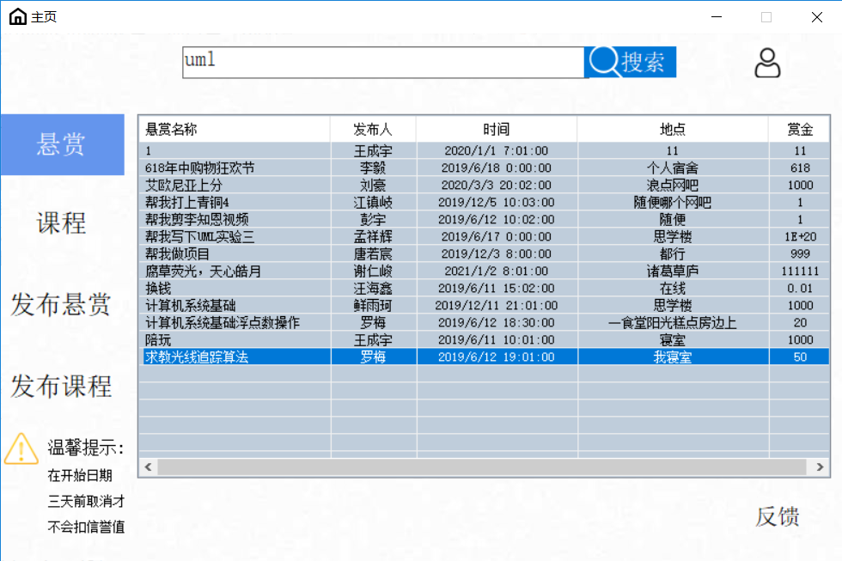Click the horizontal scrollbar track
Viewport: 842px width, 561px height.
click(x=482, y=467)
